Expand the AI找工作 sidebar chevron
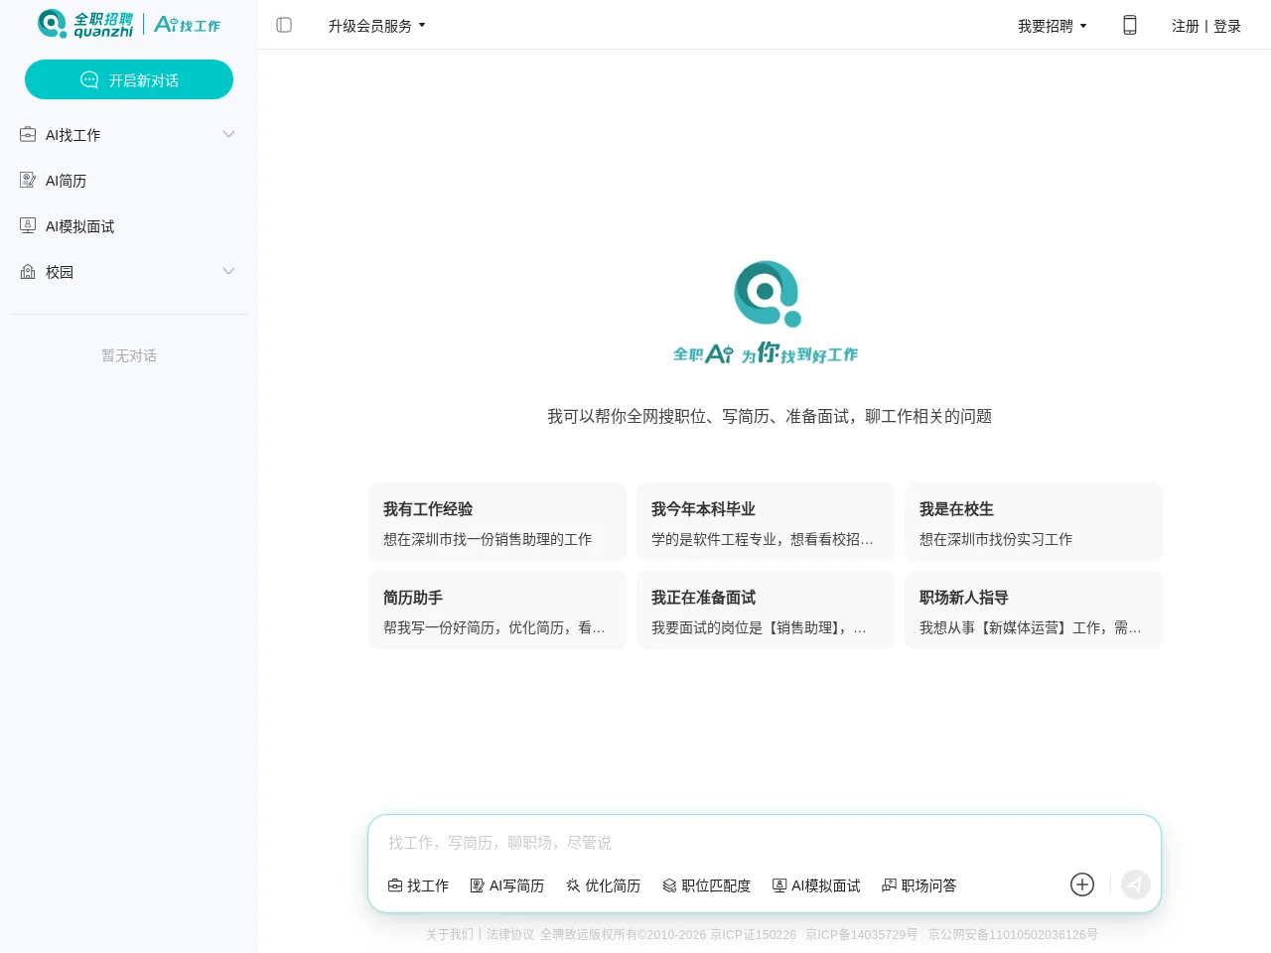Screen dimensions: 1271x953 click(x=228, y=134)
